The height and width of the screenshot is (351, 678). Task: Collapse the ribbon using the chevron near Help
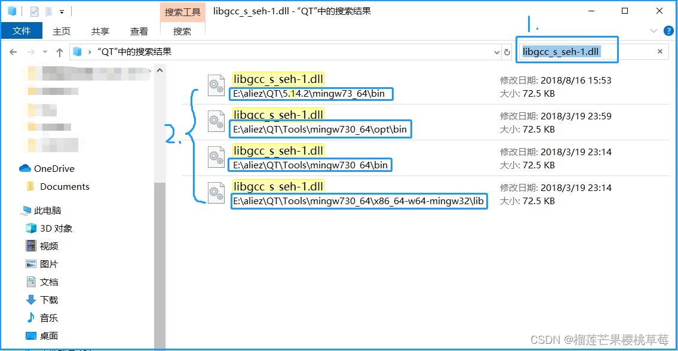[x=654, y=31]
